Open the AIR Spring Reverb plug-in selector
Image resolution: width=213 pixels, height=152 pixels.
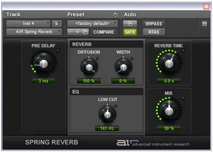[34, 32]
